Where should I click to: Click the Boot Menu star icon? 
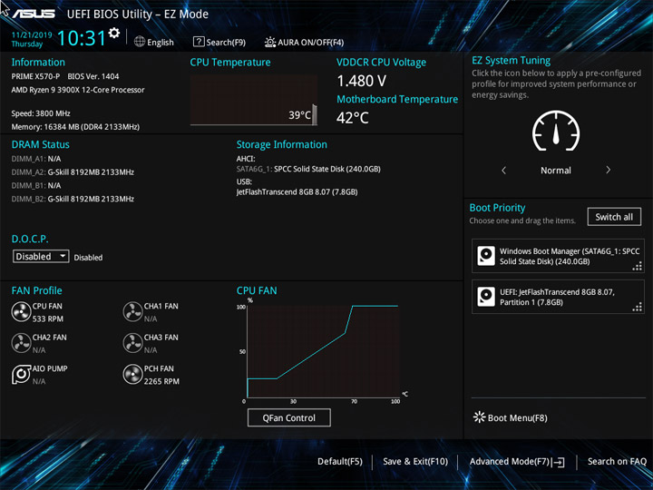pos(480,417)
